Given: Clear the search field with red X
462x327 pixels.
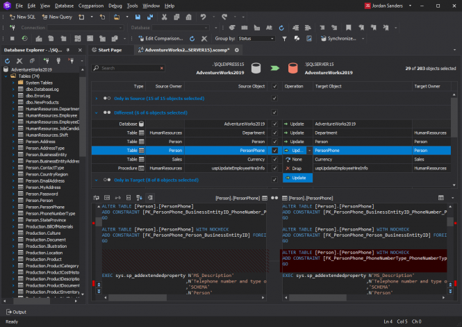Looking at the screenshot, I should pyautogui.click(x=161, y=68).
